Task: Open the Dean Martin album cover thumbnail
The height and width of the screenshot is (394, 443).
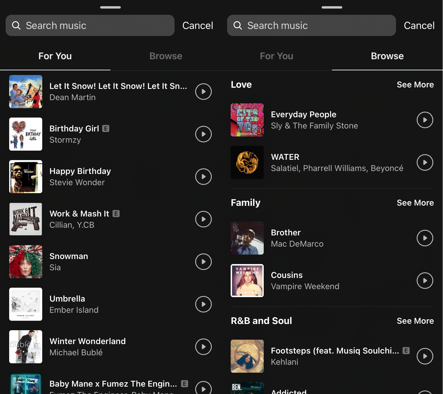Action: (26, 92)
